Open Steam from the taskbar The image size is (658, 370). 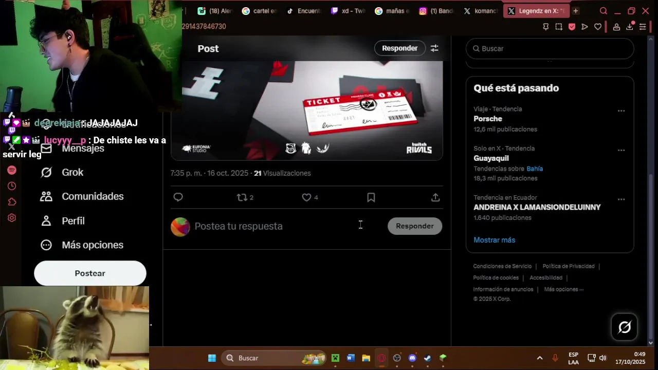click(428, 358)
